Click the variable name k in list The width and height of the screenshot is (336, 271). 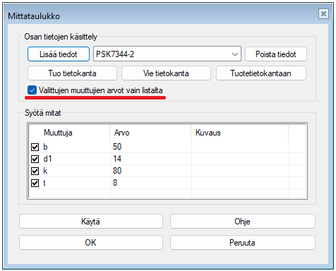(x=45, y=171)
